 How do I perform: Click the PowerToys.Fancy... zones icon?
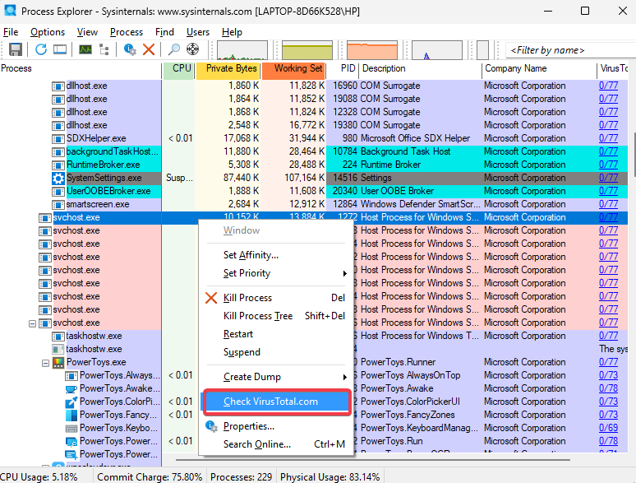pos(71,416)
